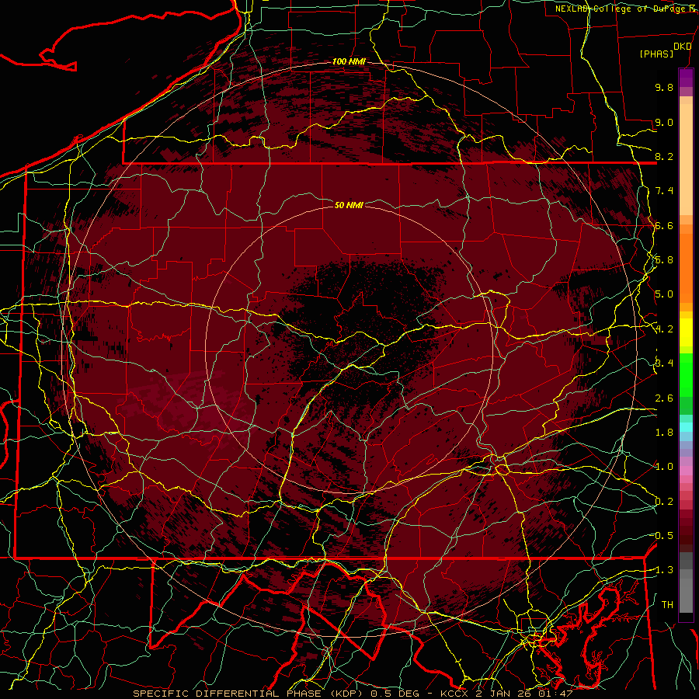Pick the light peach color bar segment
Viewport: 699px width, 699px height.
tap(686, 159)
